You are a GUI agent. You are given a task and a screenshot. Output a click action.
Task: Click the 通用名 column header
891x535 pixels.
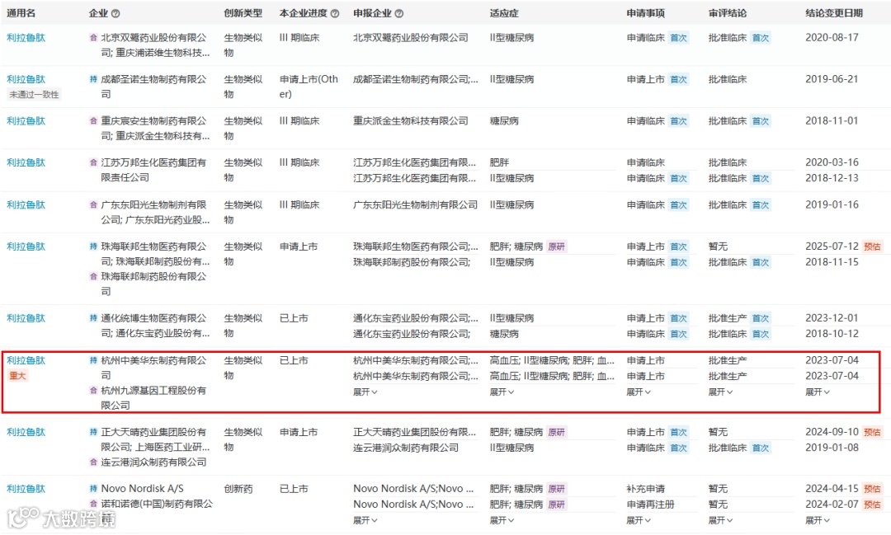tap(21, 13)
